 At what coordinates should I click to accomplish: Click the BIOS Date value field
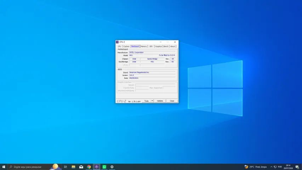tap(152, 78)
